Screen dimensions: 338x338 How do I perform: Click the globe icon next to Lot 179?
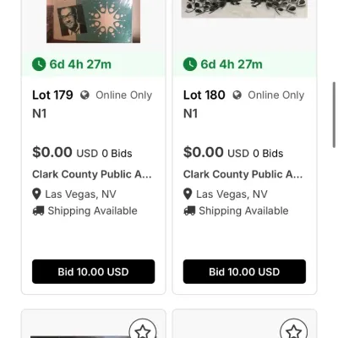84,95
